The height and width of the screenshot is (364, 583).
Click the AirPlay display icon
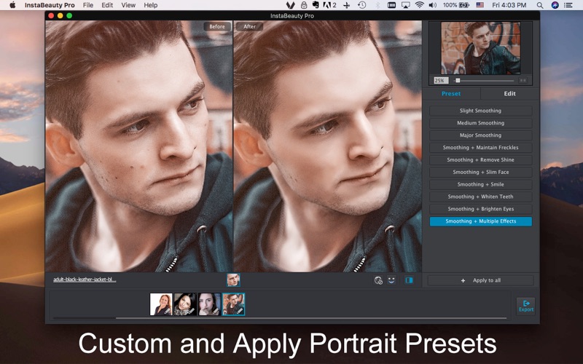coord(406,5)
